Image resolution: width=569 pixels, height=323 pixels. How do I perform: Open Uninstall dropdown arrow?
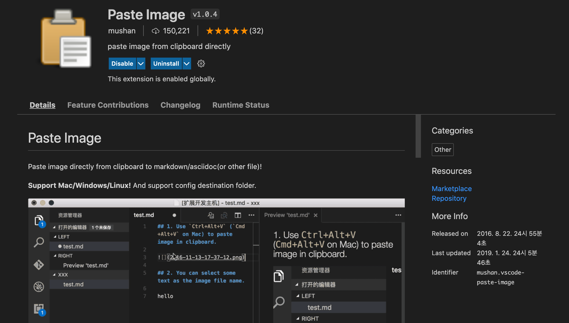point(187,64)
